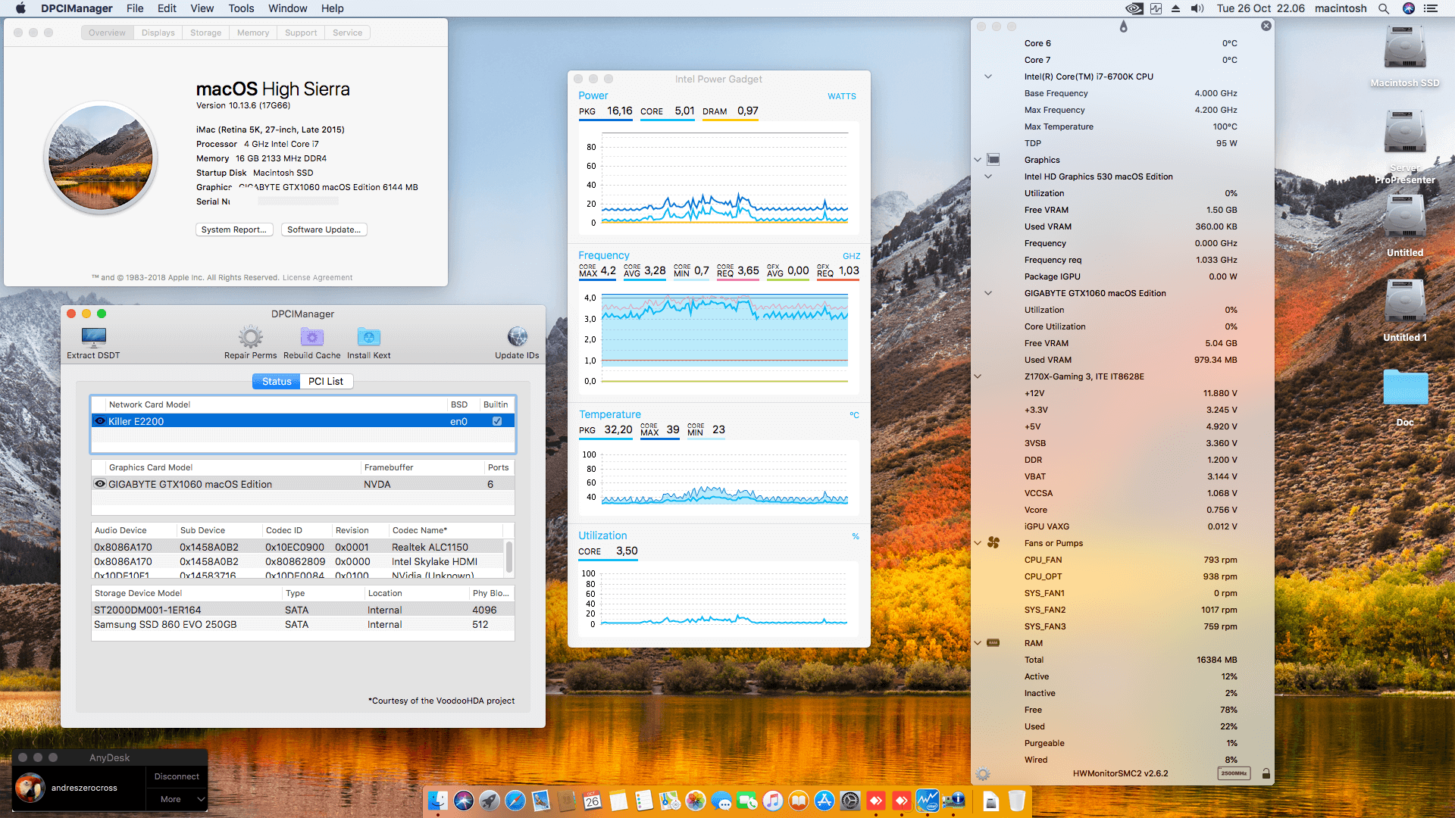Select Macintosh SSD drive on desktop
The height and width of the screenshot is (818, 1455).
(x=1404, y=55)
